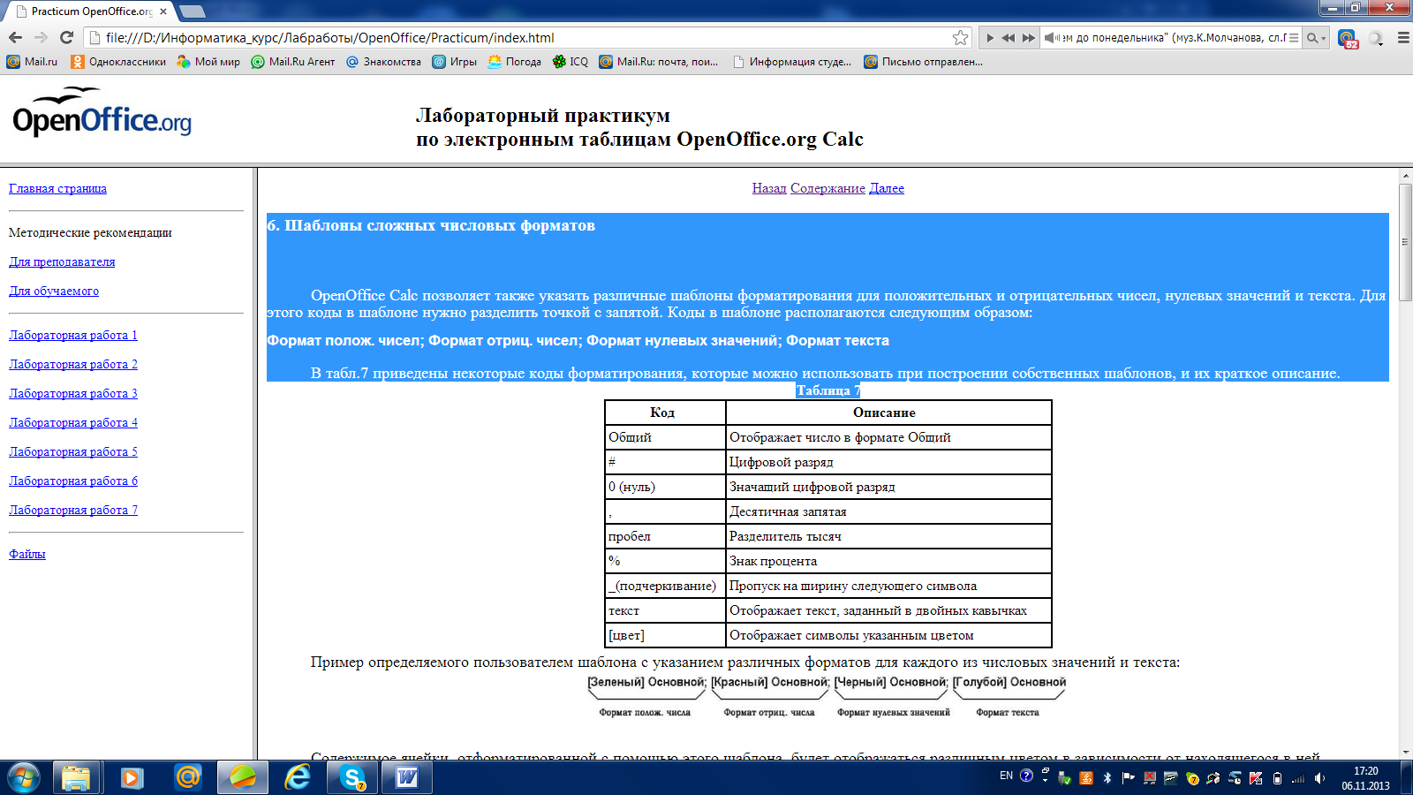
Task: Open the 'Информация студе...' bookmark
Action: click(792, 62)
